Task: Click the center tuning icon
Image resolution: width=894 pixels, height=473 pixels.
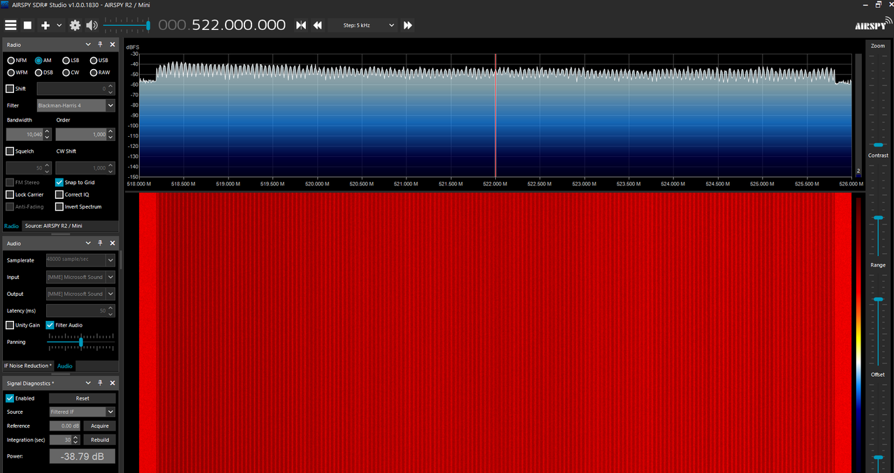Action: click(x=301, y=25)
